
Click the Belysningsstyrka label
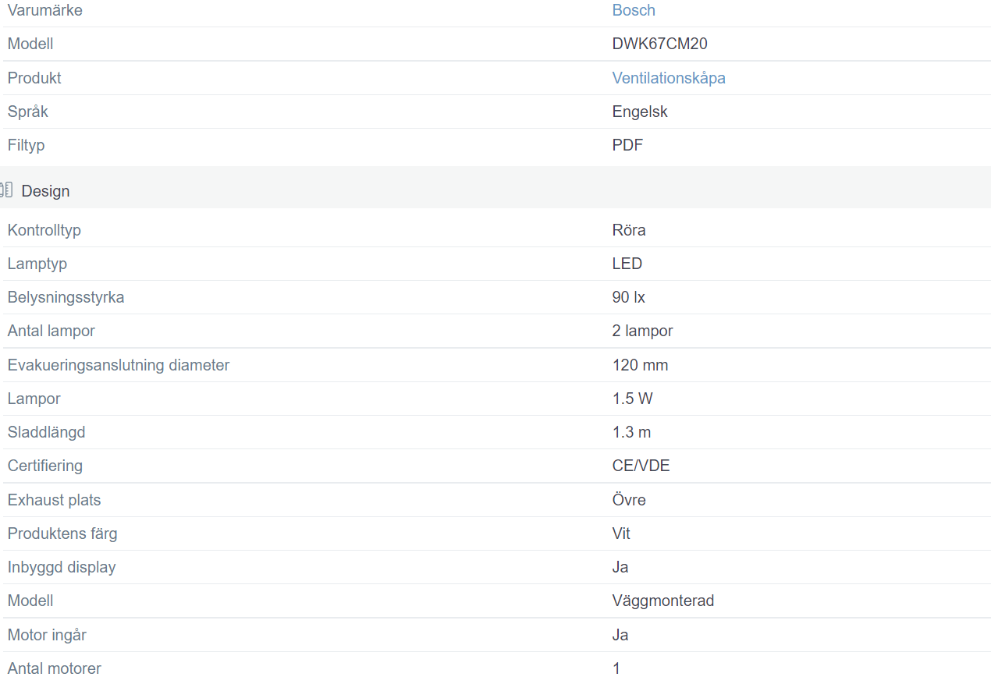(66, 297)
